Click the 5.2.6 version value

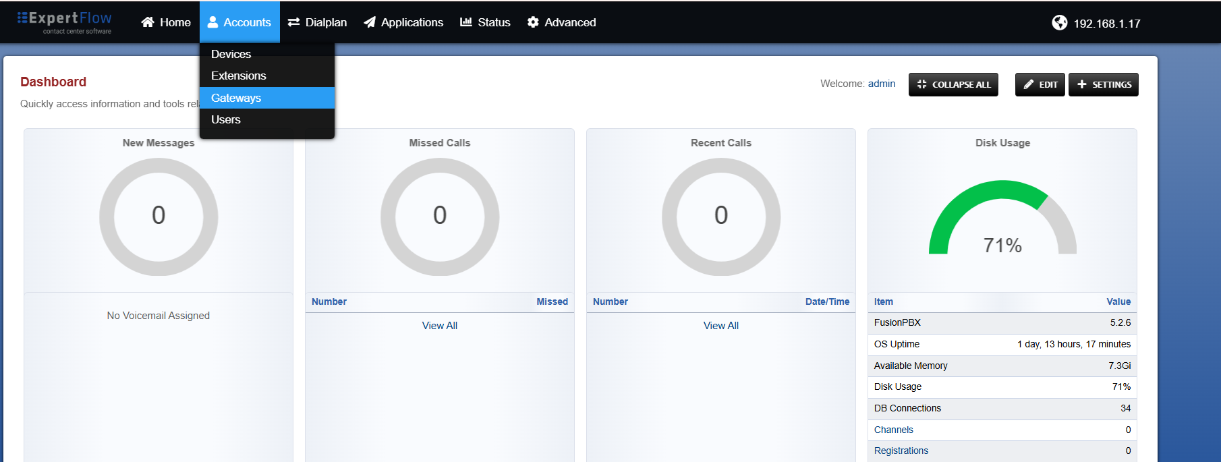pyautogui.click(x=1120, y=322)
